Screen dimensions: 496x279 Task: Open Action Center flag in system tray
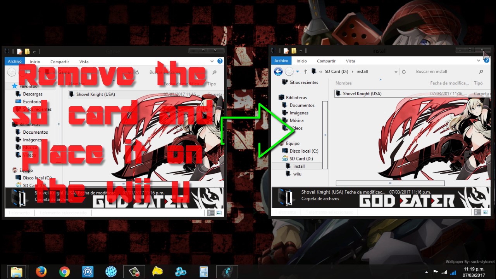point(435,272)
